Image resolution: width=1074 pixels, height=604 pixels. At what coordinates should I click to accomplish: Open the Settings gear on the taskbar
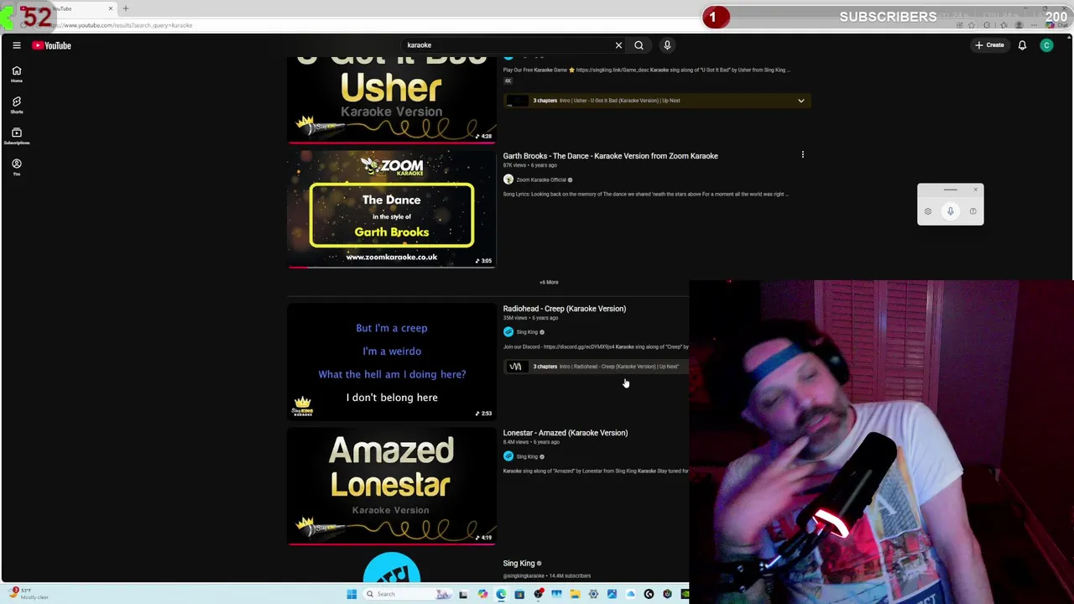click(x=593, y=594)
